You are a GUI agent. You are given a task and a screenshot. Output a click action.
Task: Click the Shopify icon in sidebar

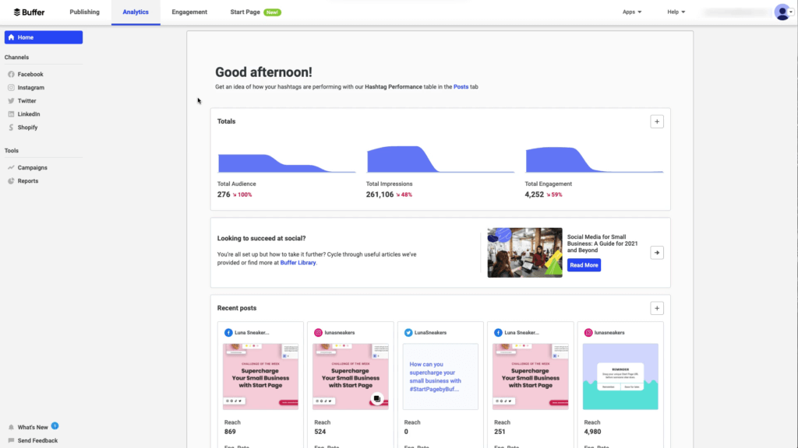coord(11,127)
